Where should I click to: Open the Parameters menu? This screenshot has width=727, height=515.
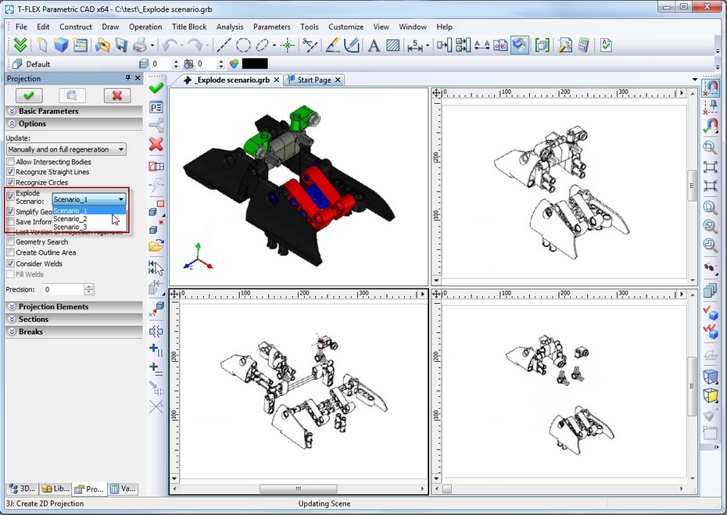click(271, 27)
